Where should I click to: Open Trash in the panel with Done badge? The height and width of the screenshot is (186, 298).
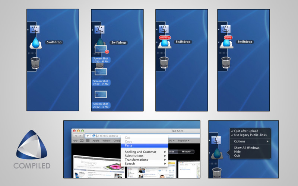click(x=226, y=62)
